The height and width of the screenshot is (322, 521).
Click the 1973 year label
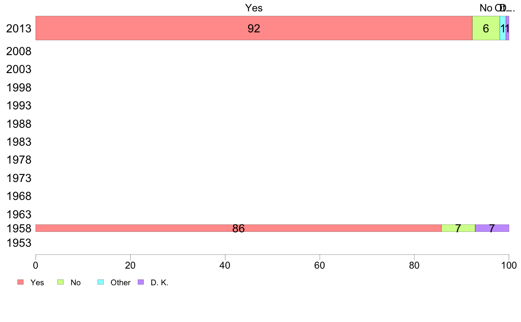click(x=18, y=178)
